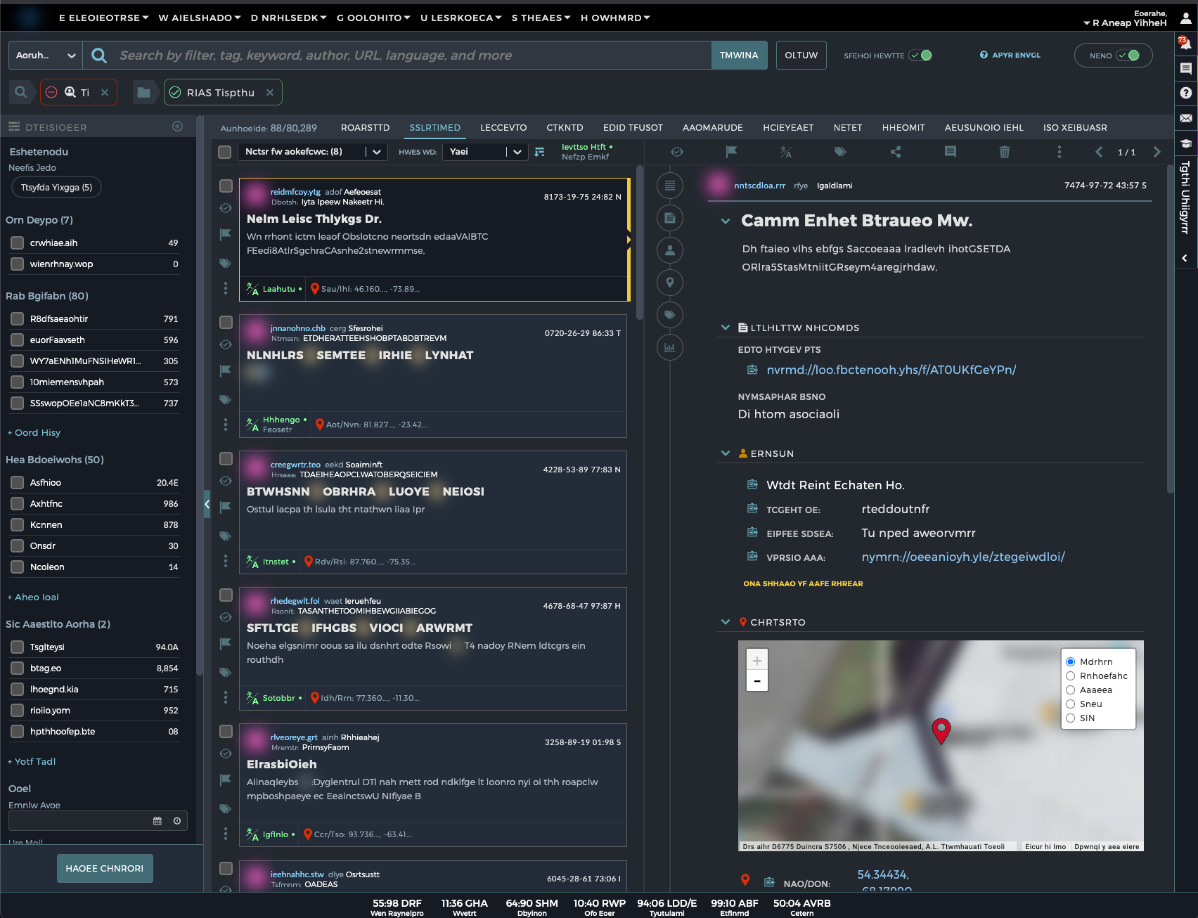Open the Nctsr fw aokefcwc dropdown

point(312,152)
